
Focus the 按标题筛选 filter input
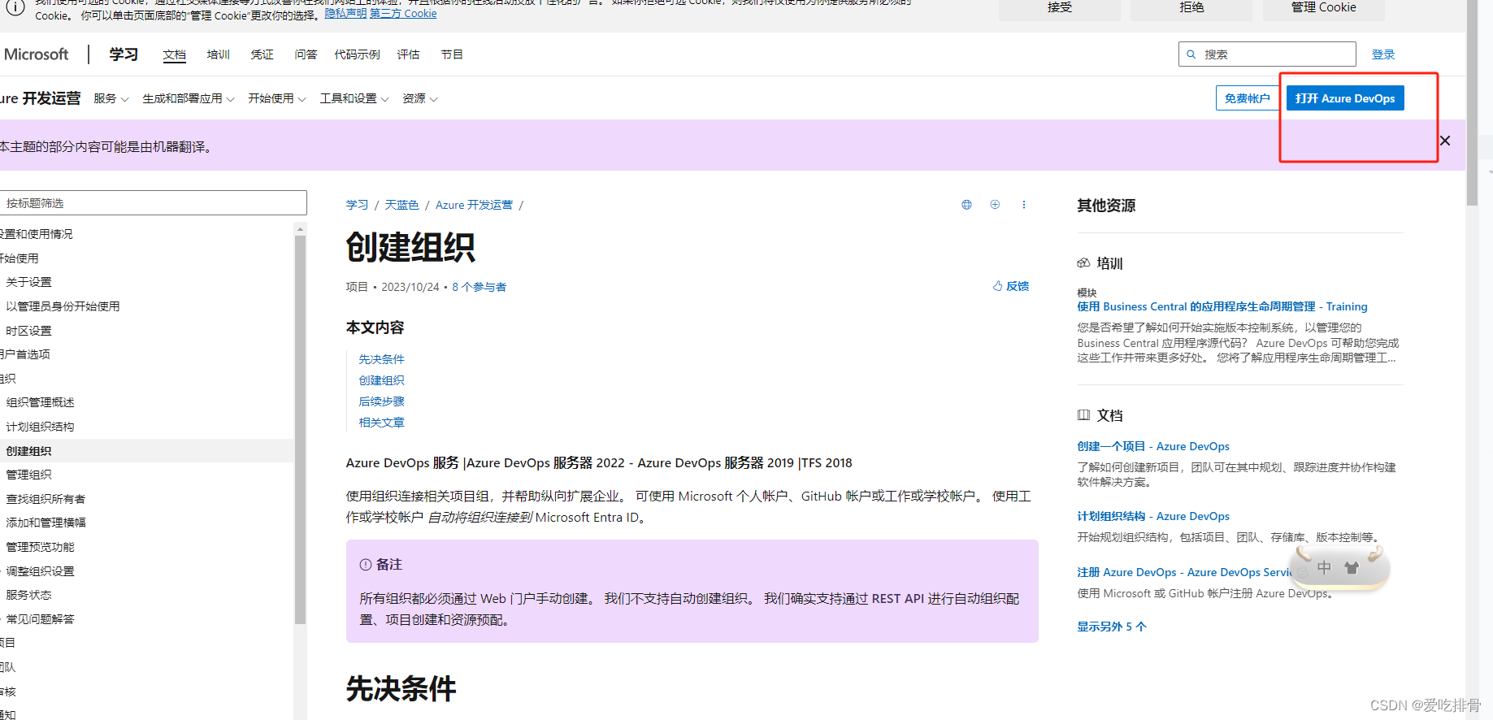coord(153,203)
